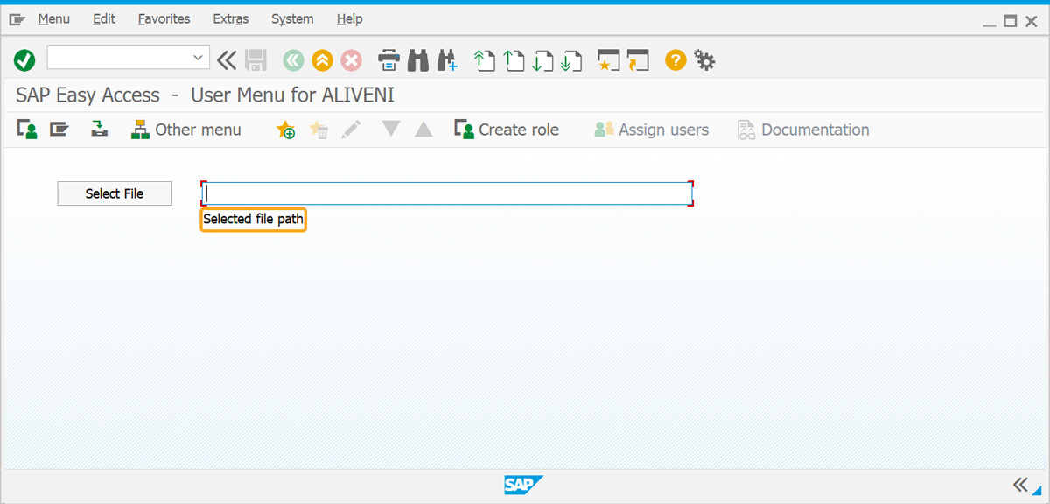Go to Previous Page icon

[x=514, y=60]
